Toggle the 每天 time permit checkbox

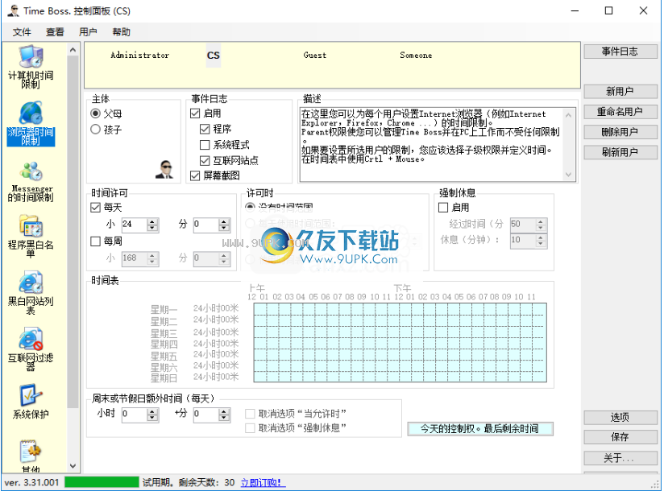point(95,207)
